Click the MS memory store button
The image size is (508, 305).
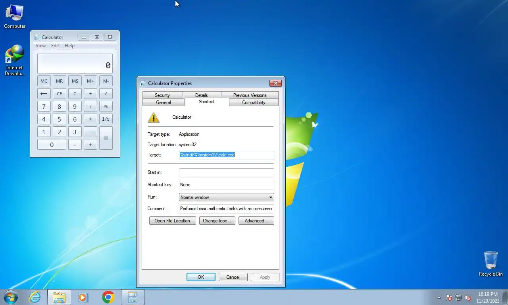pyautogui.click(x=75, y=81)
